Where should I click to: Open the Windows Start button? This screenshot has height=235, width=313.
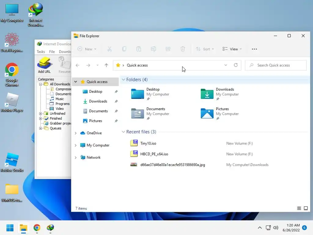pos(10,228)
